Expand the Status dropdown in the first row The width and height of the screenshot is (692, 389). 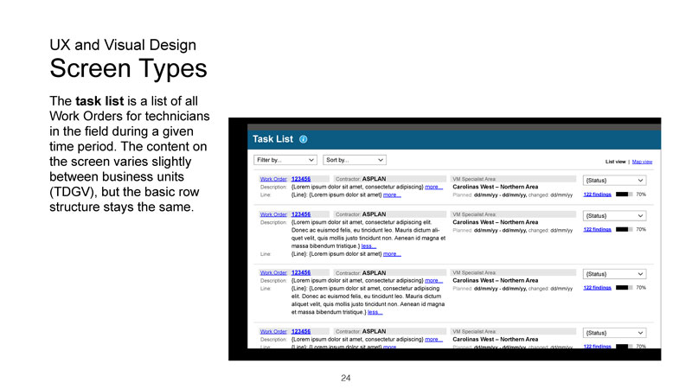(x=614, y=180)
